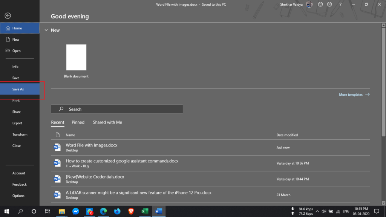Select Save As in the sidebar
This screenshot has width=386, height=217.
18,89
